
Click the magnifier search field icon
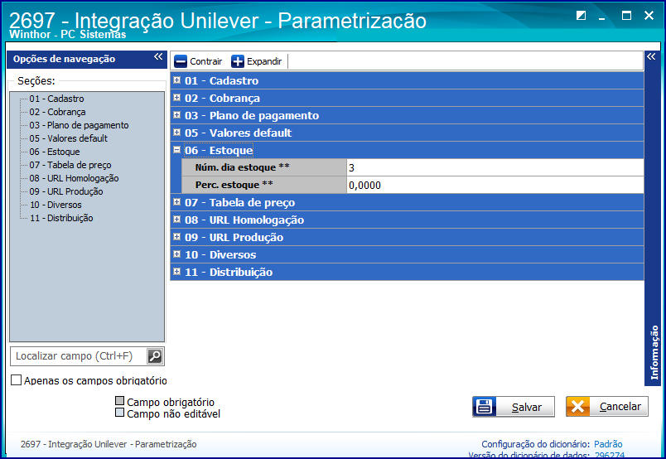coord(155,356)
